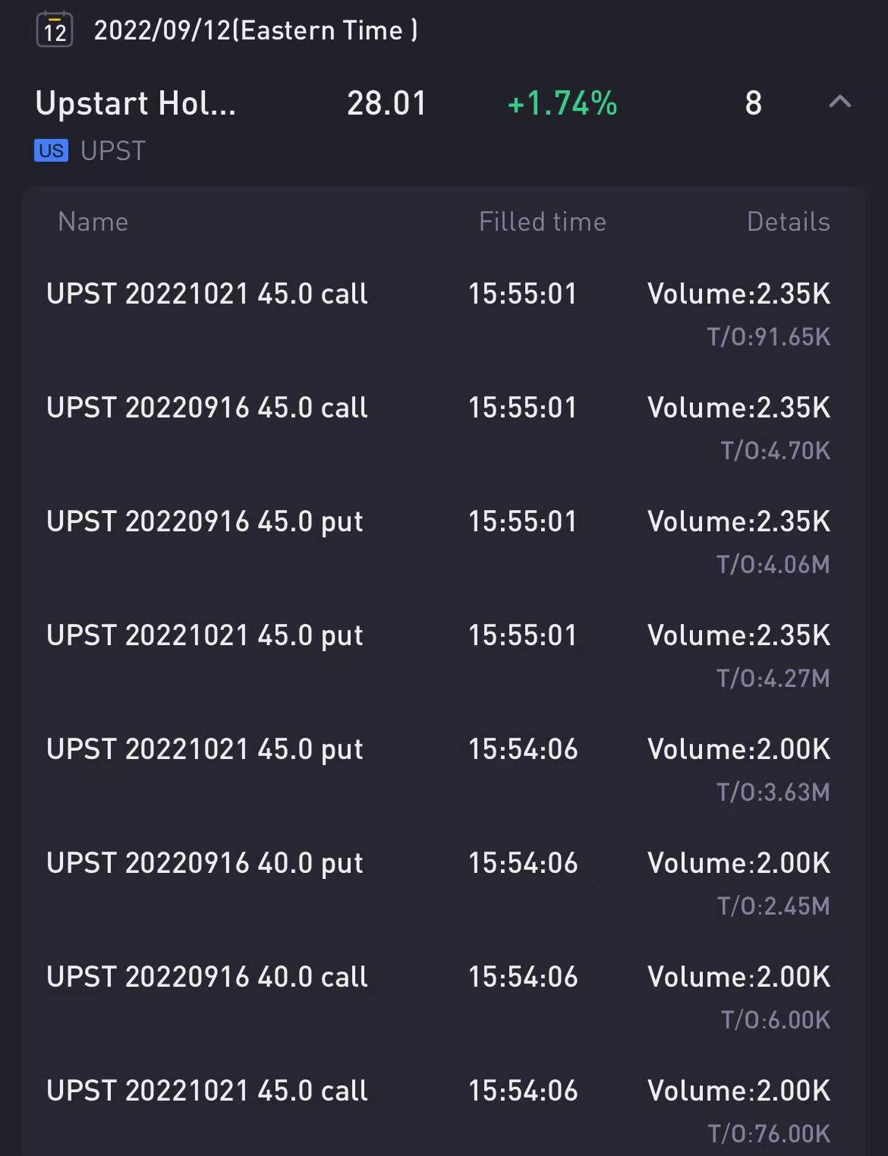The width and height of the screenshot is (888, 1156).
Task: Click the 28.01 last price
Action: (x=387, y=103)
